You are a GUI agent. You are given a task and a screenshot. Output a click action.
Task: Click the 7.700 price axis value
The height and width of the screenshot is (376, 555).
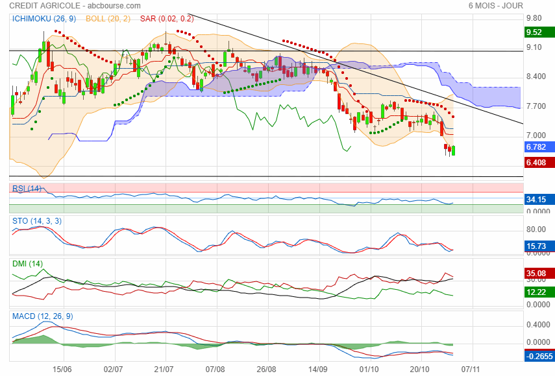pos(536,106)
